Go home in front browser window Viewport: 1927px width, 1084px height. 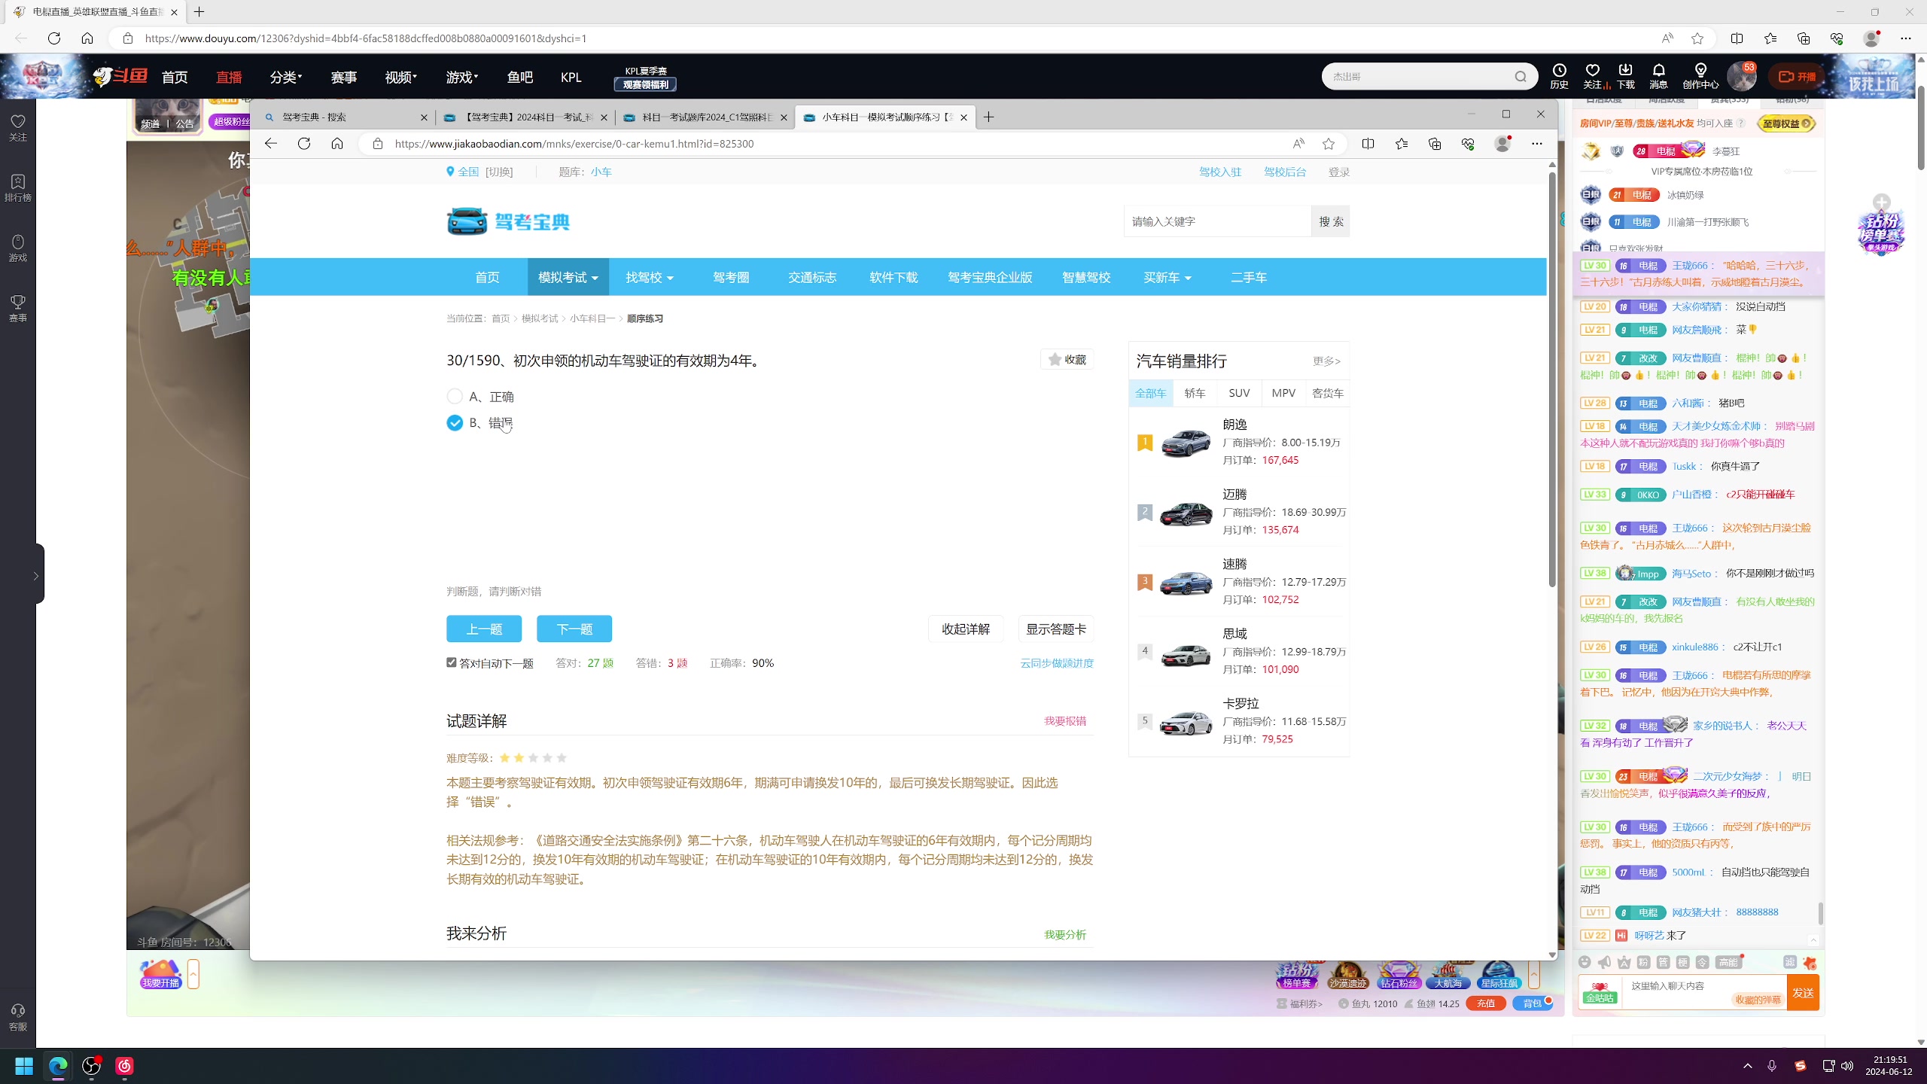(x=337, y=144)
